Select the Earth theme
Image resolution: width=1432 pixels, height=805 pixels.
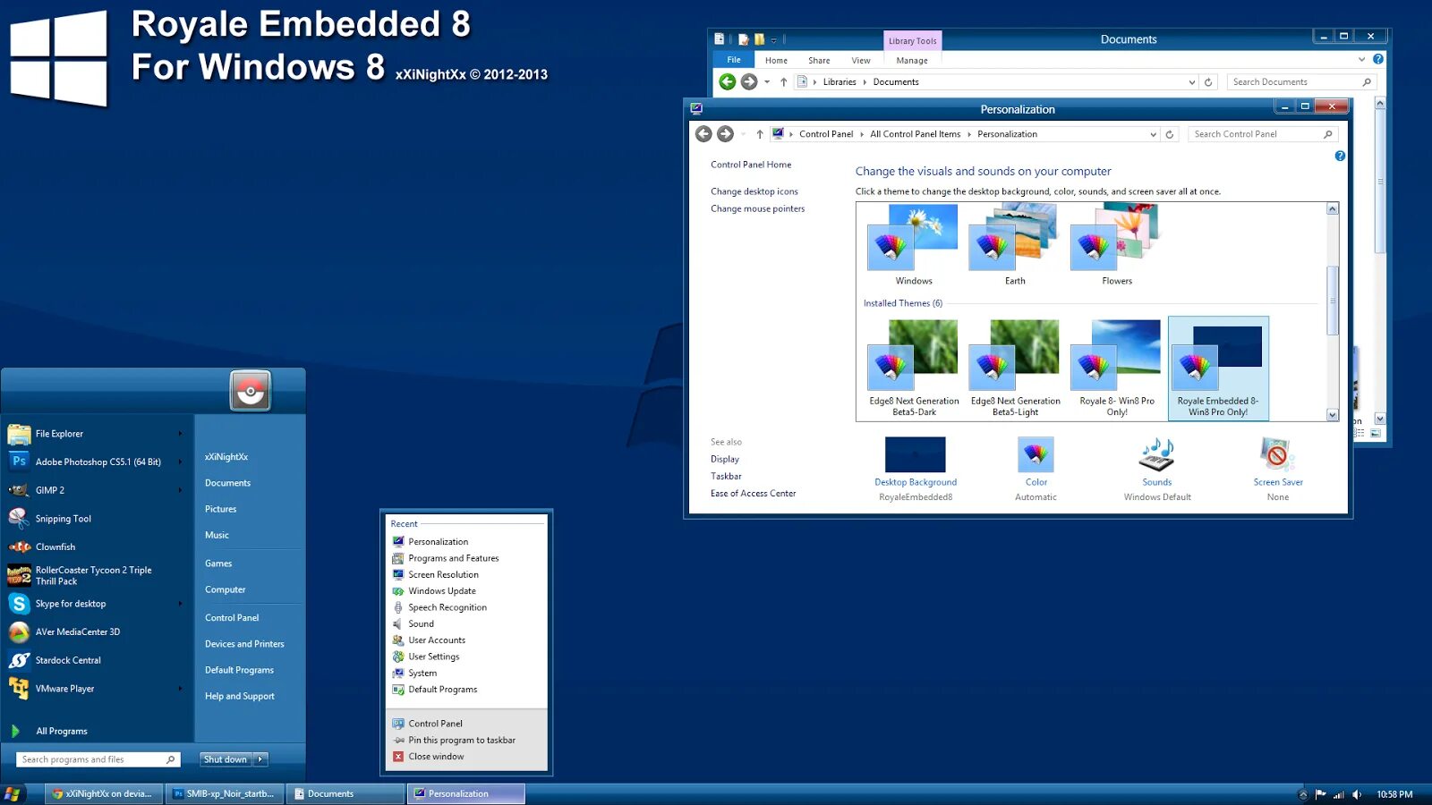pyautogui.click(x=1015, y=245)
